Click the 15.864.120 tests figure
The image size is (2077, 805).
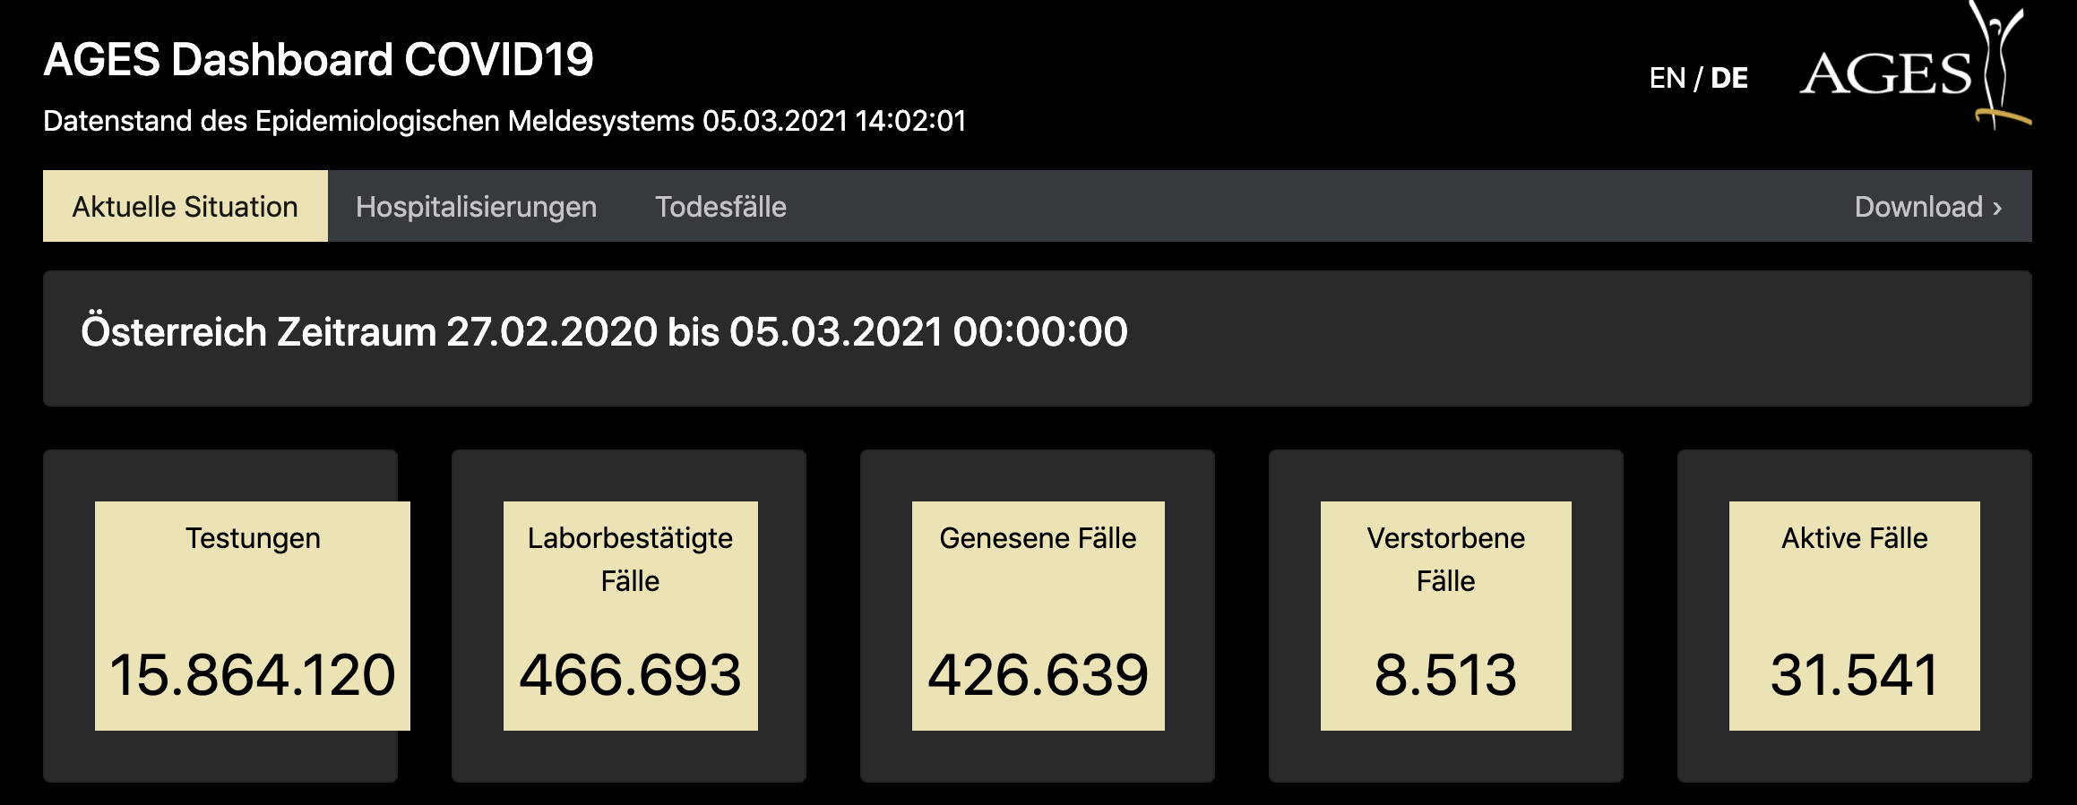[x=253, y=674]
